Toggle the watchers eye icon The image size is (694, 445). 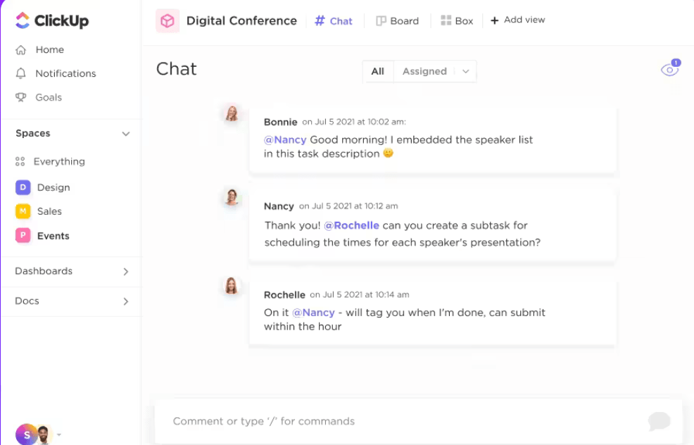(670, 69)
